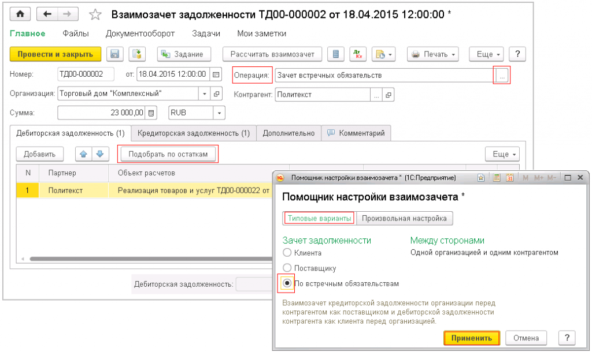Switch to Дебиторская задолженность (1) tab

[70, 133]
